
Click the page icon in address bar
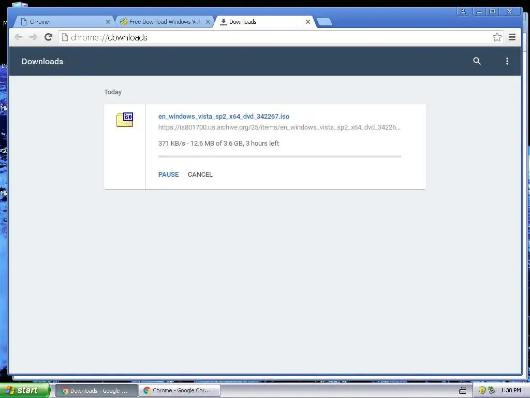point(65,37)
